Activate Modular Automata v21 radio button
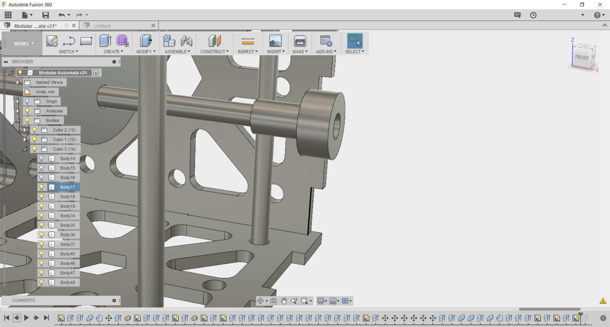The height and width of the screenshot is (327, 610). [96, 73]
